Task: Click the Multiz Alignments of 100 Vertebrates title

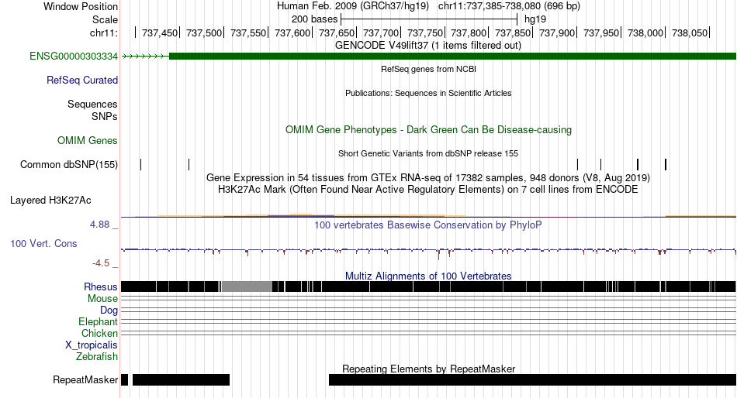Action: [x=428, y=276]
